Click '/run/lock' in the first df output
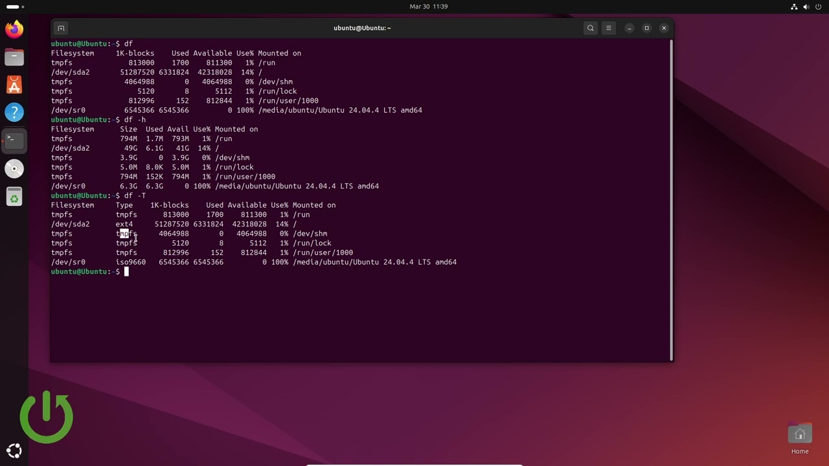Viewport: 829px width, 466px height. (277, 91)
